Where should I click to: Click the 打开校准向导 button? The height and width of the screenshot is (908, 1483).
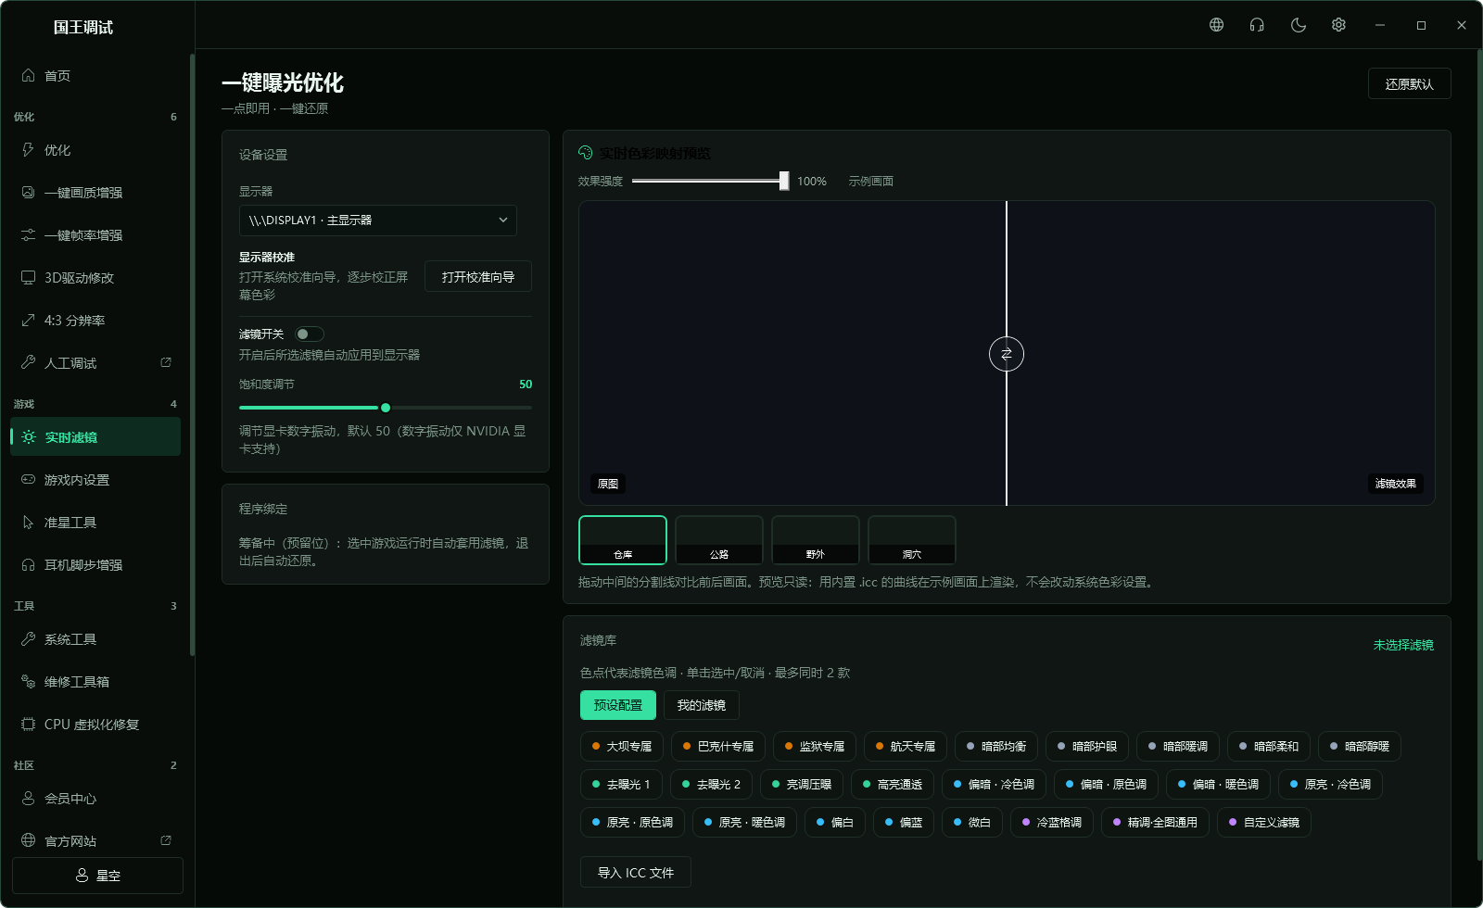[478, 277]
